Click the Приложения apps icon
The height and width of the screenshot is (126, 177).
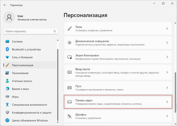7,73
